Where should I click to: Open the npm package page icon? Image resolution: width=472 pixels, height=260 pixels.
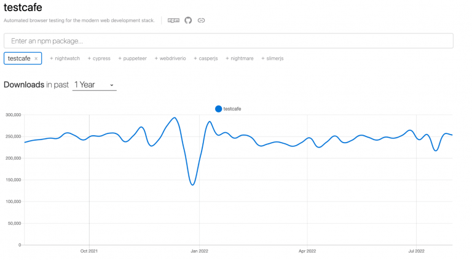(x=174, y=20)
